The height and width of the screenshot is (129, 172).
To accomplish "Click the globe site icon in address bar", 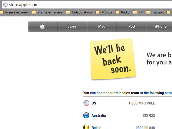I will pos(5,4).
